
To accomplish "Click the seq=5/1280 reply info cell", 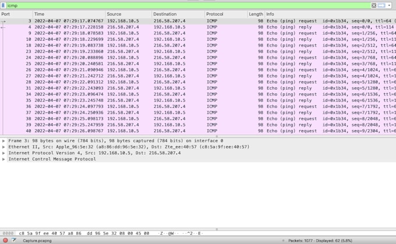I will click(331, 88).
